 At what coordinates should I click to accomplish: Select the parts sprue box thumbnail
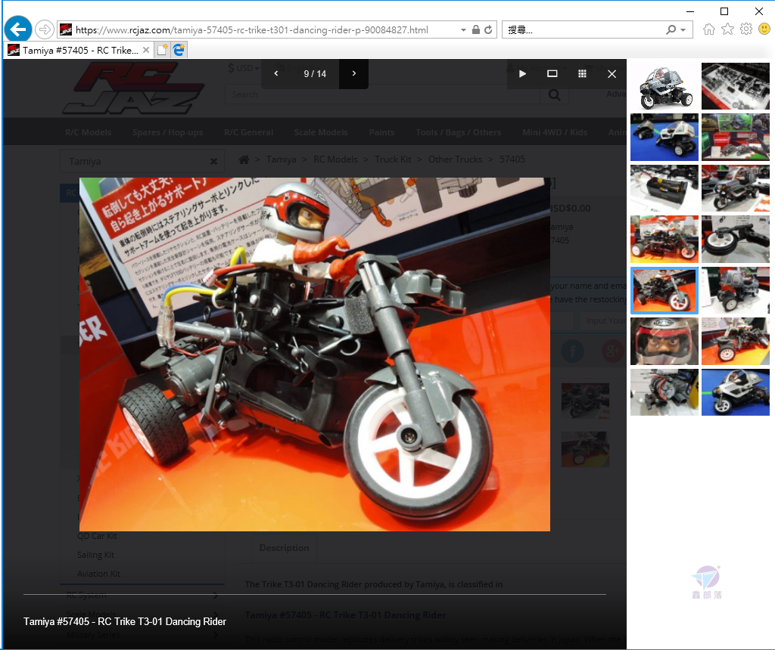[736, 86]
